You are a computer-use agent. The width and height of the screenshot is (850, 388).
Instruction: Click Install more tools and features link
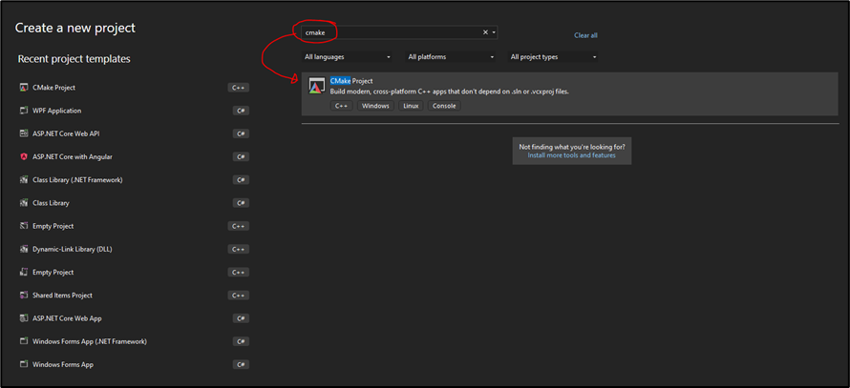pos(571,155)
